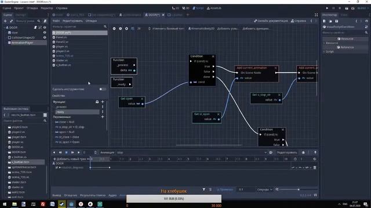Screen dimensions: 371x208
Task: Click the graph horizontal scrollbar
Action: [209, 145]
